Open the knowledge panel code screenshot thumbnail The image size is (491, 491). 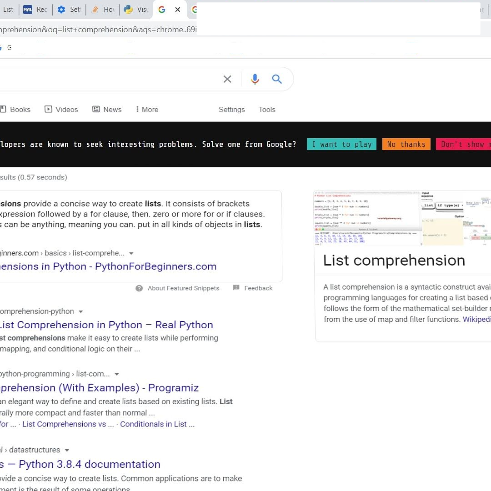pos(367,218)
